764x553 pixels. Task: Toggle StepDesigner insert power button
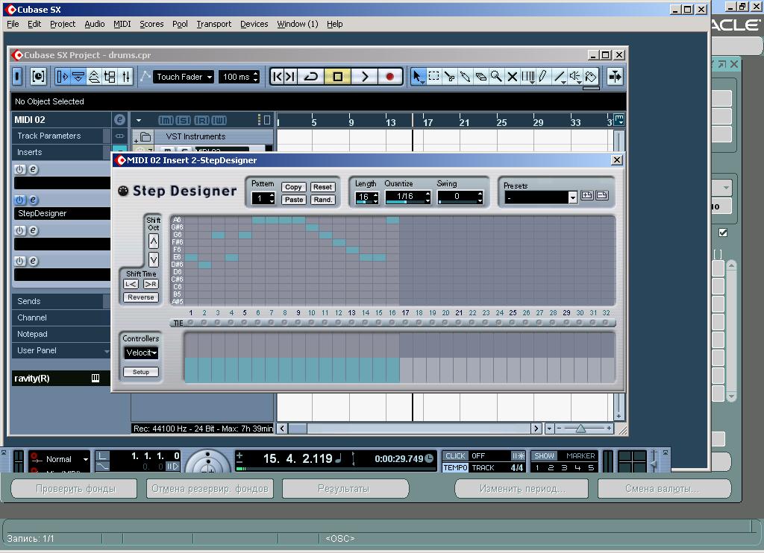coord(19,200)
